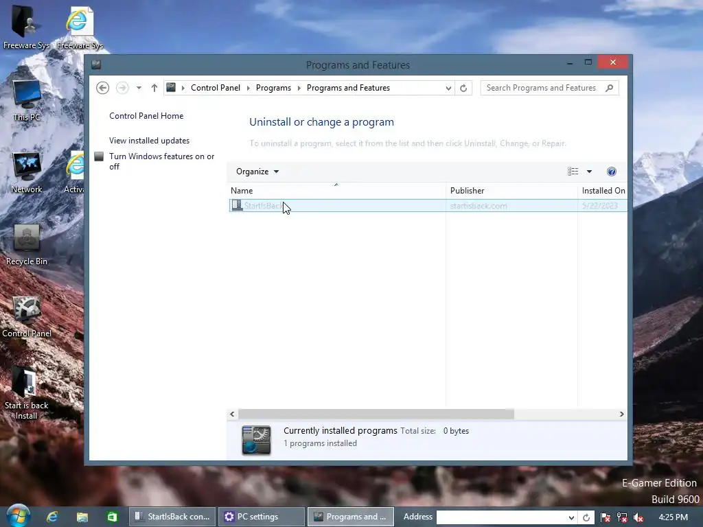Go up one level with up arrow
Screen dimensions: 703x527
(x=154, y=88)
